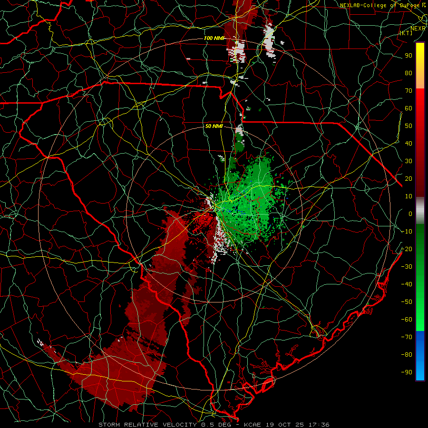This screenshot has height=428, width=428.
Task: Select the -10 value on the velocity scale
Action: tap(407, 232)
